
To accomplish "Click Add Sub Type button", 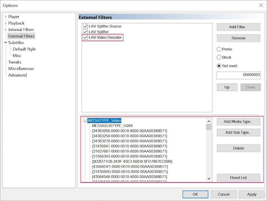I will [238, 132].
